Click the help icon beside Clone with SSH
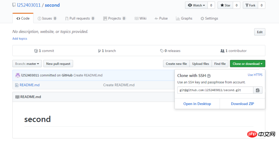Image resolution: width=279 pixels, height=141 pixels. click(x=209, y=76)
